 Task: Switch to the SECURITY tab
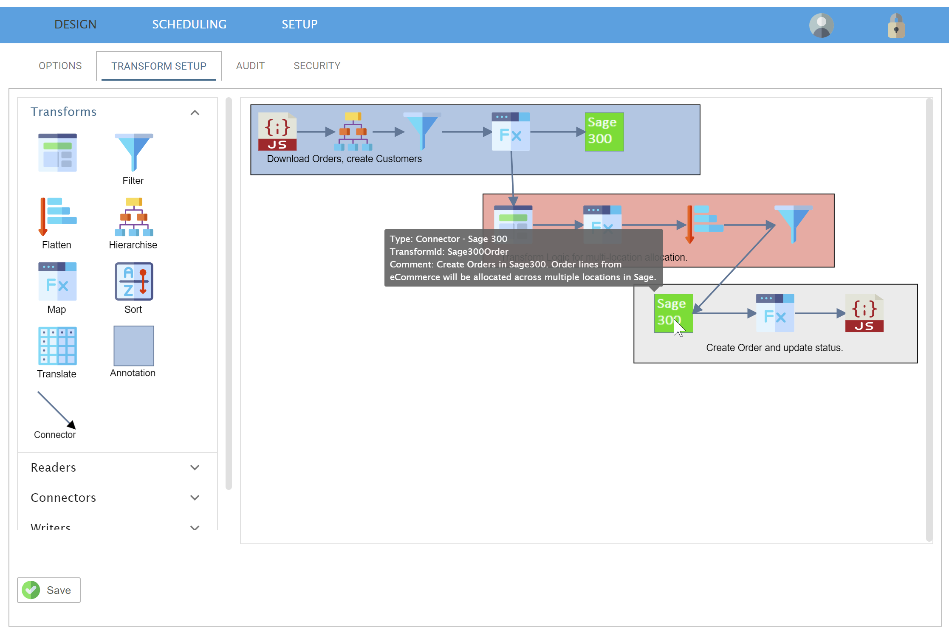coord(317,66)
